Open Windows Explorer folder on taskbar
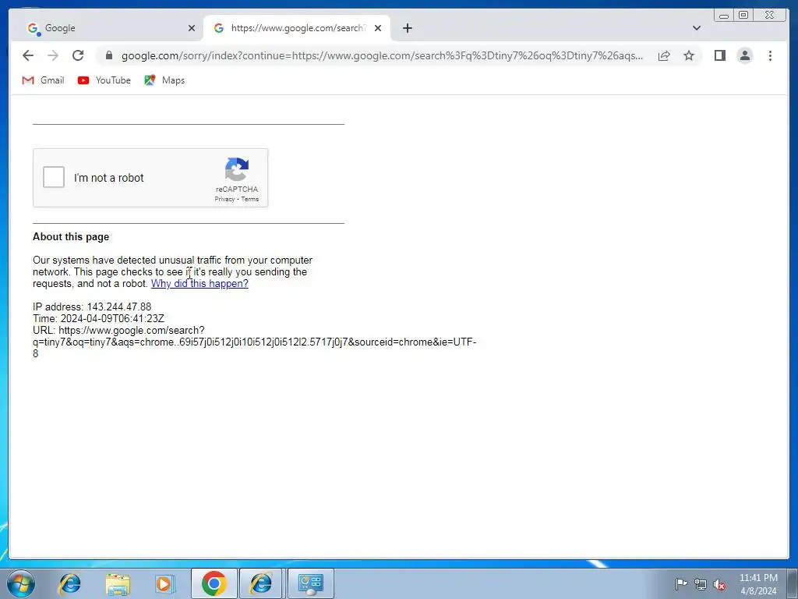The image size is (798, 599). pyautogui.click(x=118, y=583)
